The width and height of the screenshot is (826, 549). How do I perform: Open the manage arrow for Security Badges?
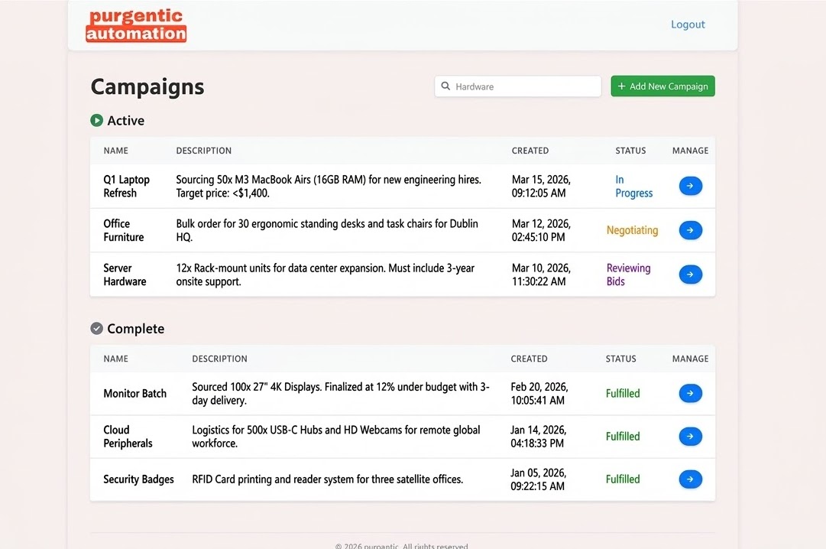pos(690,479)
